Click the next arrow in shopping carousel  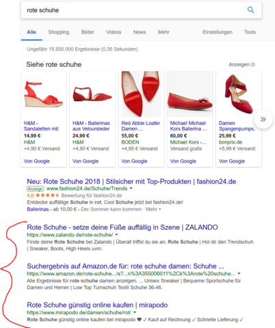pyautogui.click(x=263, y=120)
